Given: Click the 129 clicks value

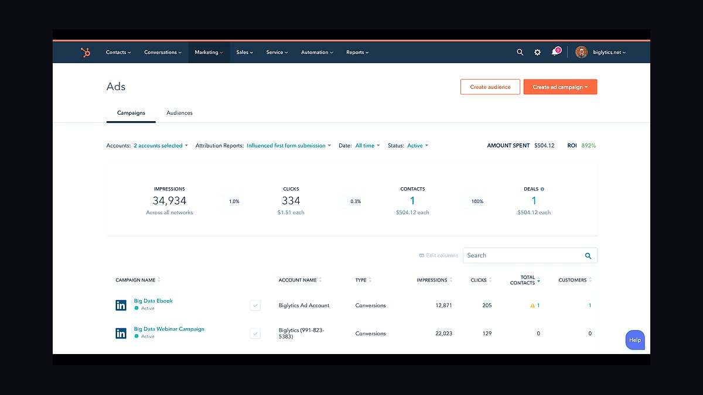Looking at the screenshot, I should 487,334.
